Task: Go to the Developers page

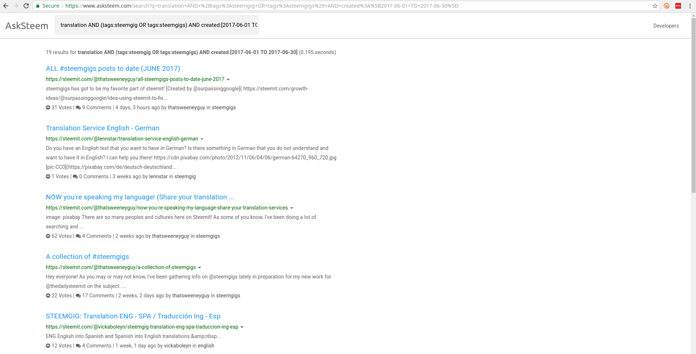Action: [666, 26]
